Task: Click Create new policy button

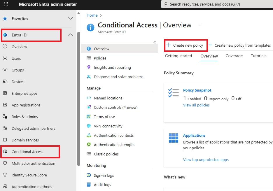Action: click(x=185, y=45)
